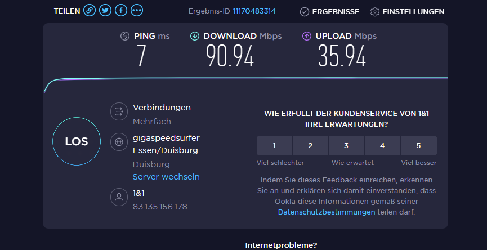Choose rating 5 Viel besser
The width and height of the screenshot is (487, 250).
[418, 146]
